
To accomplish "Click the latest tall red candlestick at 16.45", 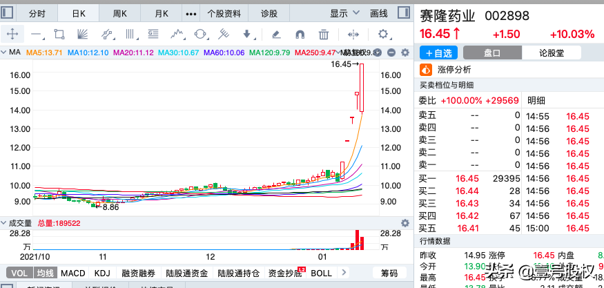I will pyautogui.click(x=362, y=88).
